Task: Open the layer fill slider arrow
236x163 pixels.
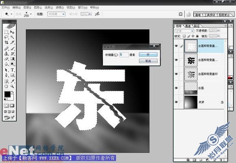Action: (x=219, y=36)
